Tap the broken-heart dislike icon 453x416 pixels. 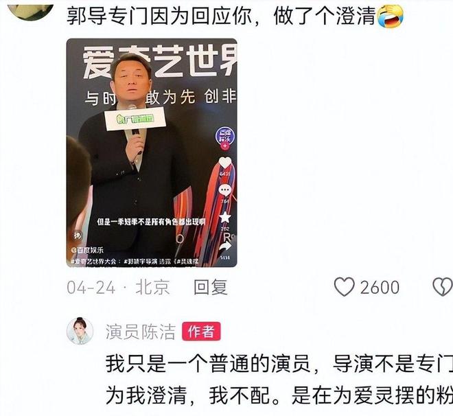coord(443,287)
